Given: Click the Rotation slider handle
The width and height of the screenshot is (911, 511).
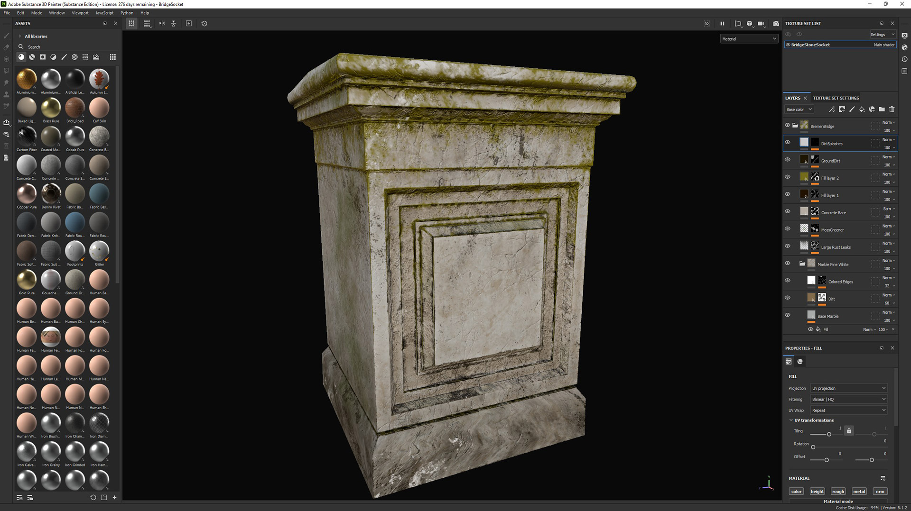Looking at the screenshot, I should [x=813, y=447].
